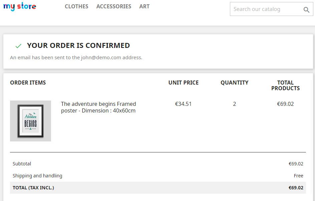Image resolution: width=315 pixels, height=201 pixels.
Task: Click the email sent to john@demo.com message
Action: (x=76, y=58)
